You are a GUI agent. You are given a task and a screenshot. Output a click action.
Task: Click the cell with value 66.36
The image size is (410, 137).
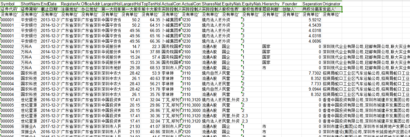pyautogui.click(x=151, y=41)
